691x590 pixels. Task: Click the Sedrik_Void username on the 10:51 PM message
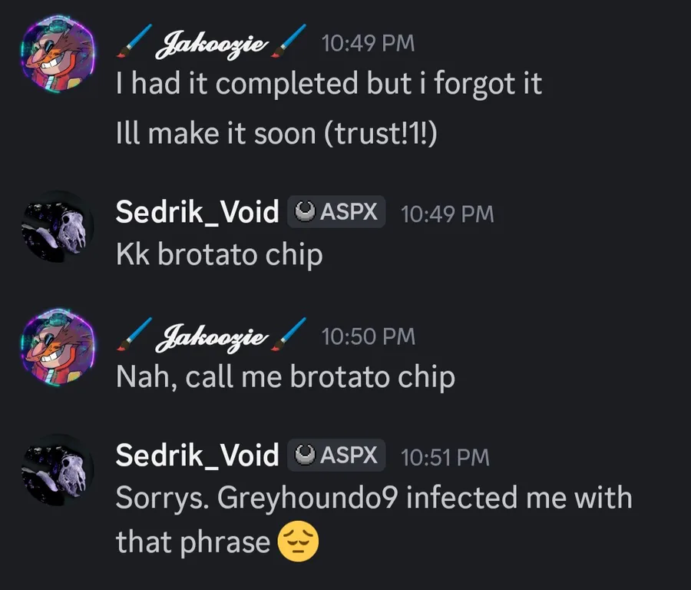(x=197, y=455)
